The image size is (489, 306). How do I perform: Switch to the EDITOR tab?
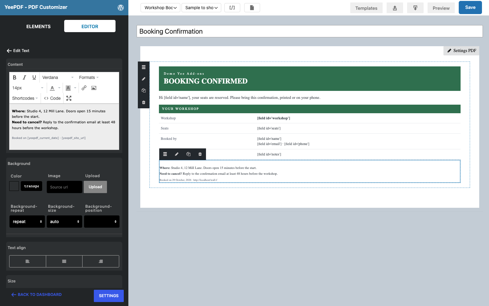[90, 26]
